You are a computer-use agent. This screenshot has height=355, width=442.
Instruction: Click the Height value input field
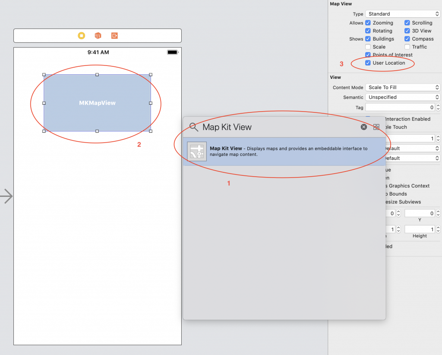(420, 229)
